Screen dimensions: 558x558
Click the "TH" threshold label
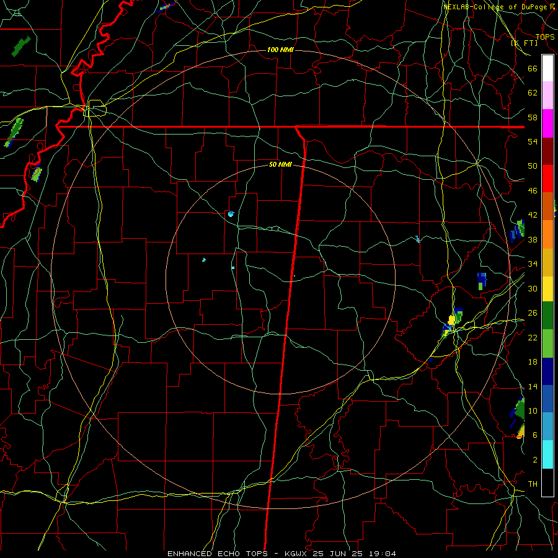pyautogui.click(x=533, y=484)
